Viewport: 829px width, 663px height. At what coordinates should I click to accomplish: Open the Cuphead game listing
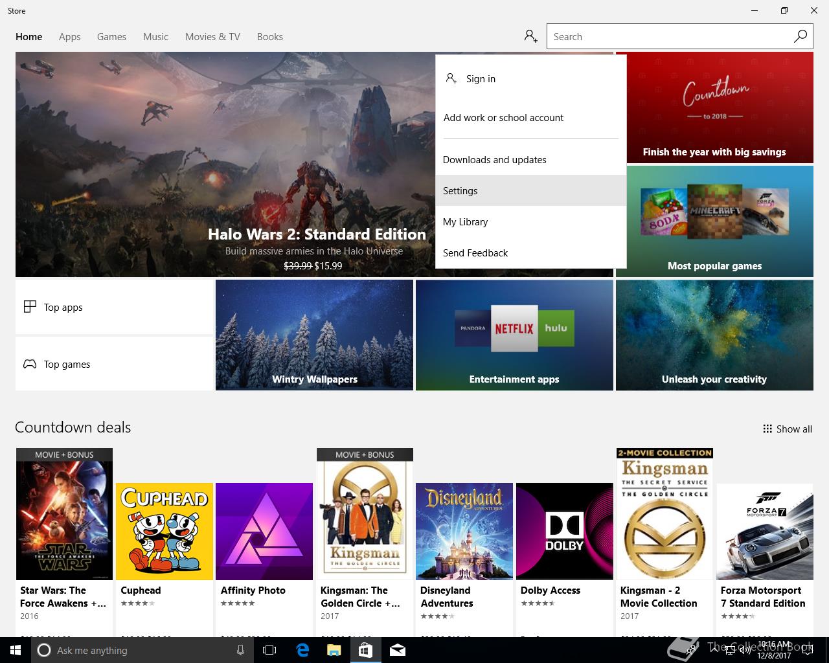165,559
